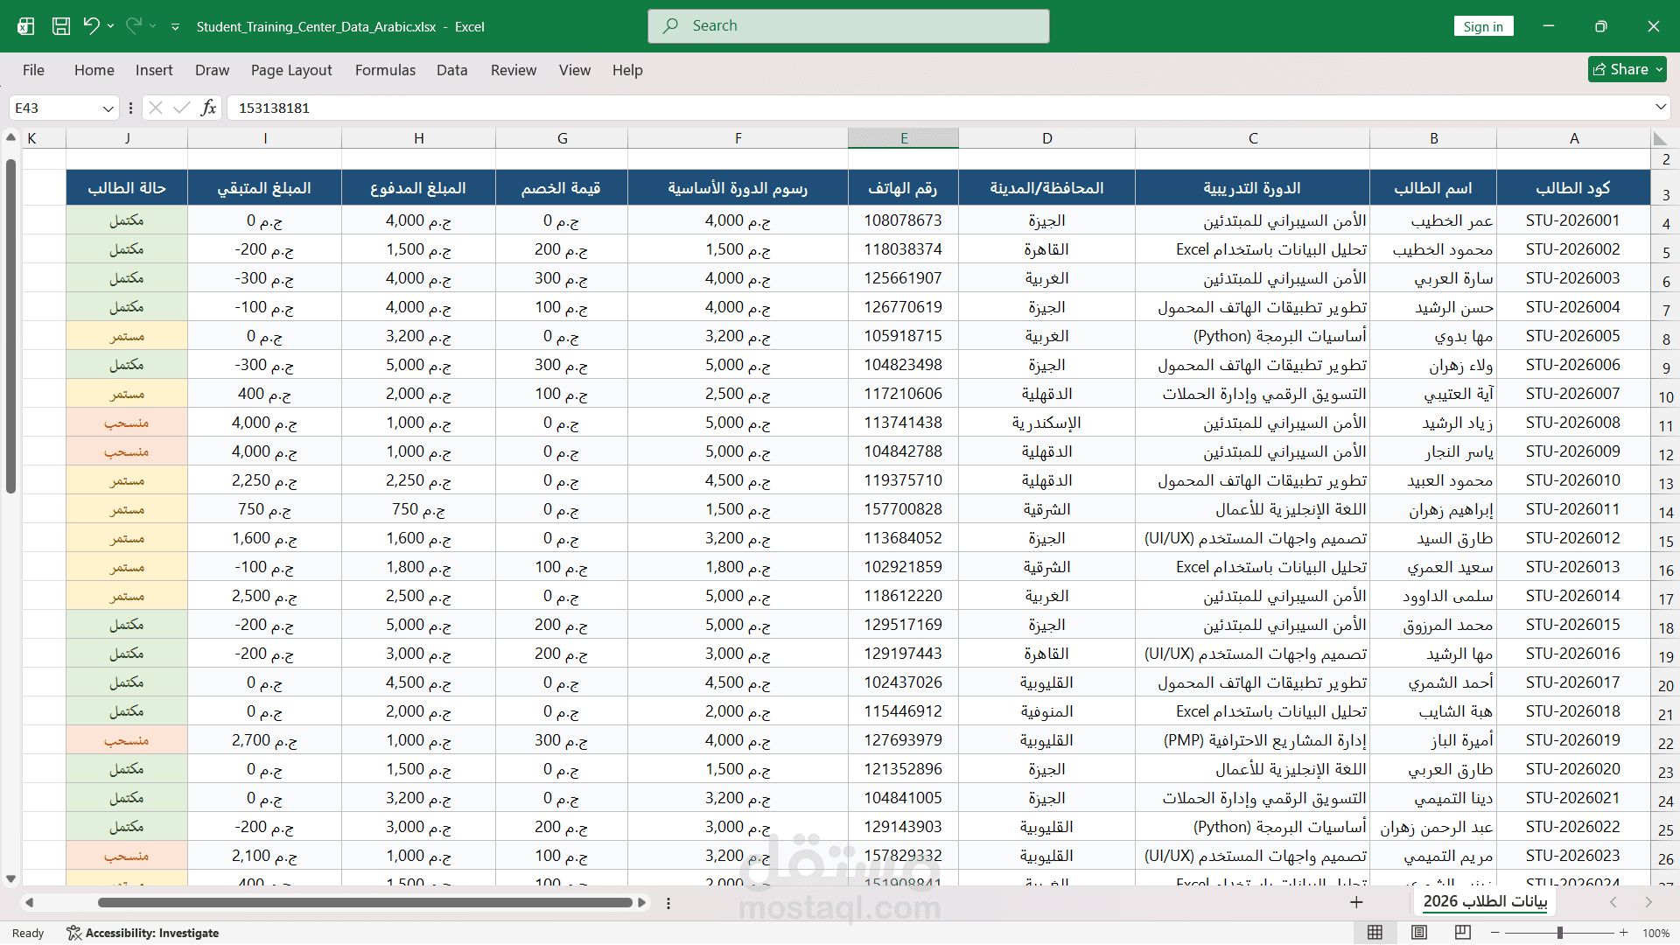Click the zoom slider handle

click(x=1559, y=933)
